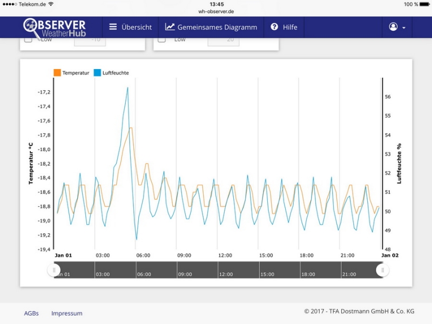Image resolution: width=432 pixels, height=324 pixels.
Task: Open the Übersicht hamburger menu icon
Action: point(113,27)
